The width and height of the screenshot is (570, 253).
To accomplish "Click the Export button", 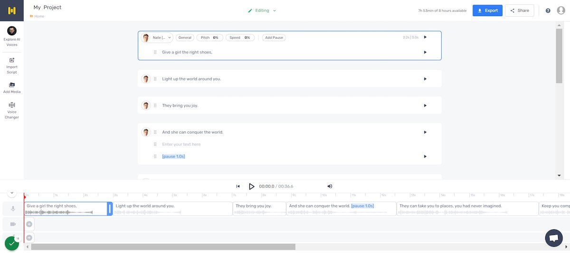I will point(487,10).
